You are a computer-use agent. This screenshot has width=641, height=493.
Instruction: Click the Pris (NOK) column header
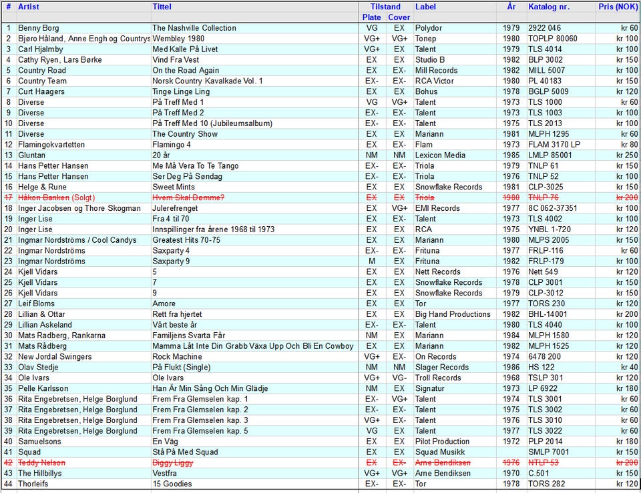(618, 7)
